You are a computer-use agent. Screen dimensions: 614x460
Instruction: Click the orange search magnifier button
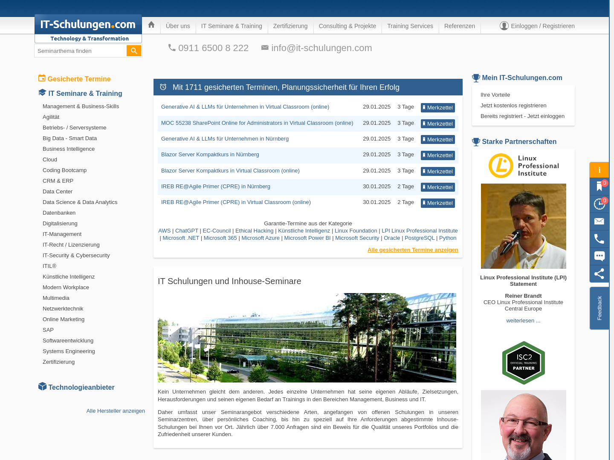click(134, 51)
